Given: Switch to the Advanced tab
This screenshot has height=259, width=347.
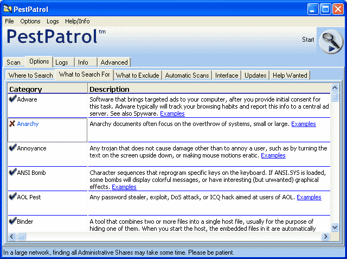Looking at the screenshot, I should 114,62.
